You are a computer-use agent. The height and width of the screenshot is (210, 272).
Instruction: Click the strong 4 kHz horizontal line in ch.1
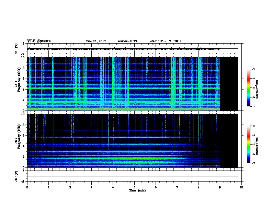(x=124, y=89)
